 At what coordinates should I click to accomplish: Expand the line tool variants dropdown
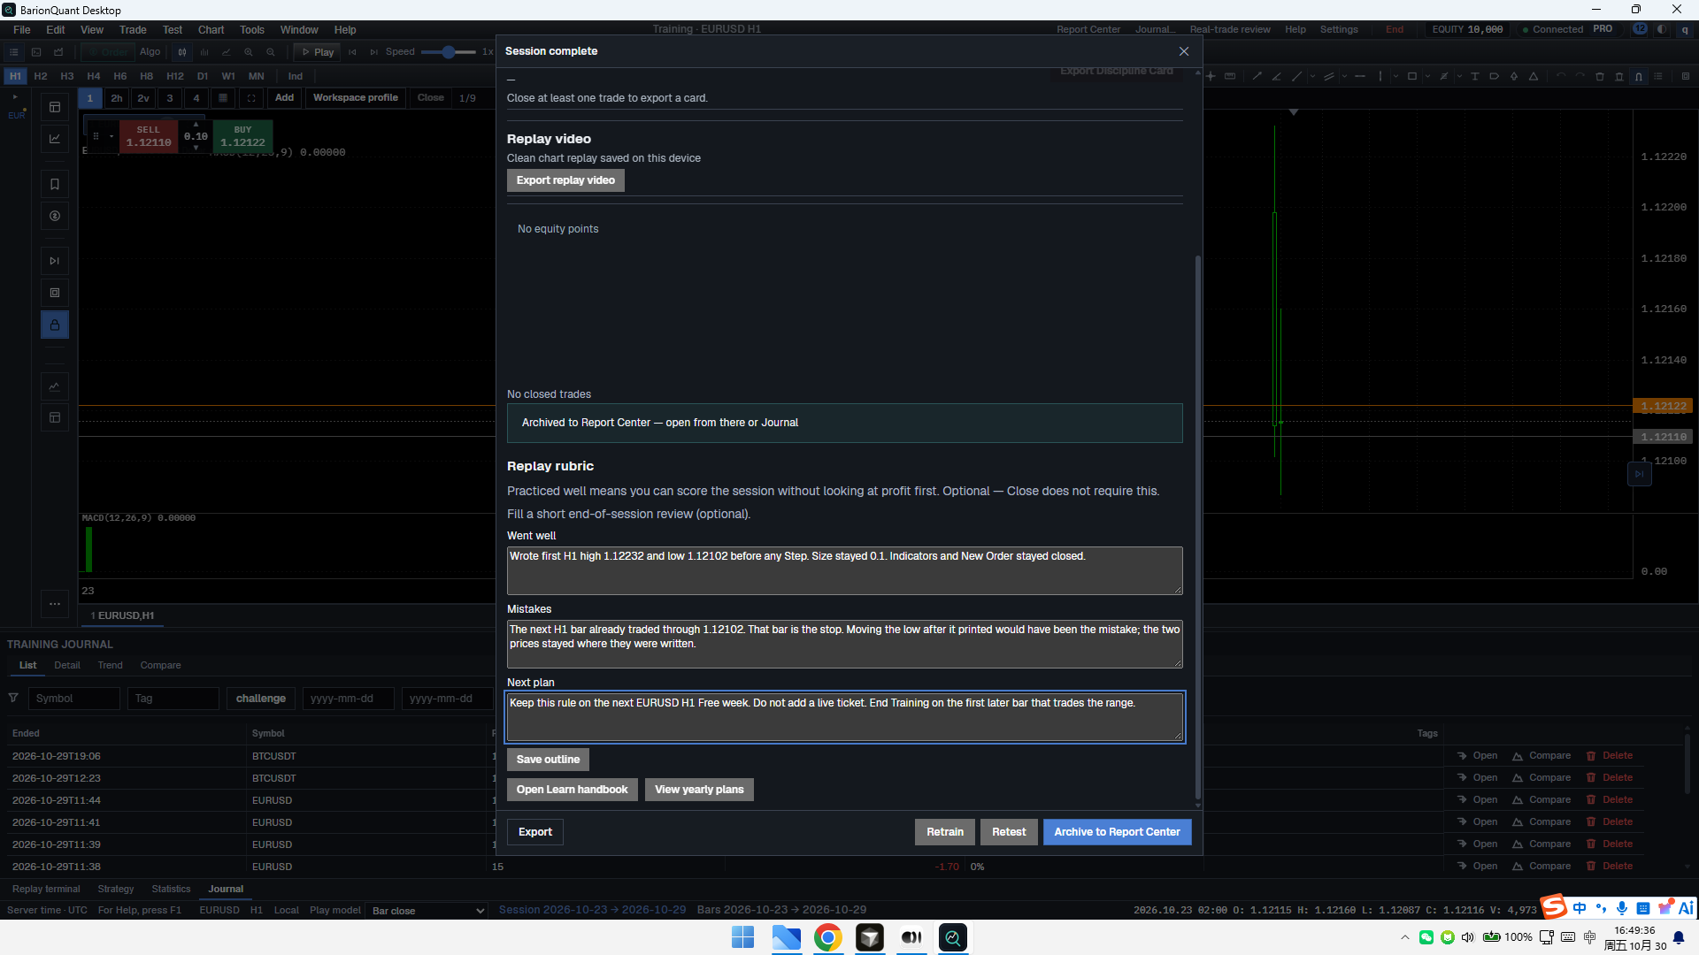(1312, 76)
